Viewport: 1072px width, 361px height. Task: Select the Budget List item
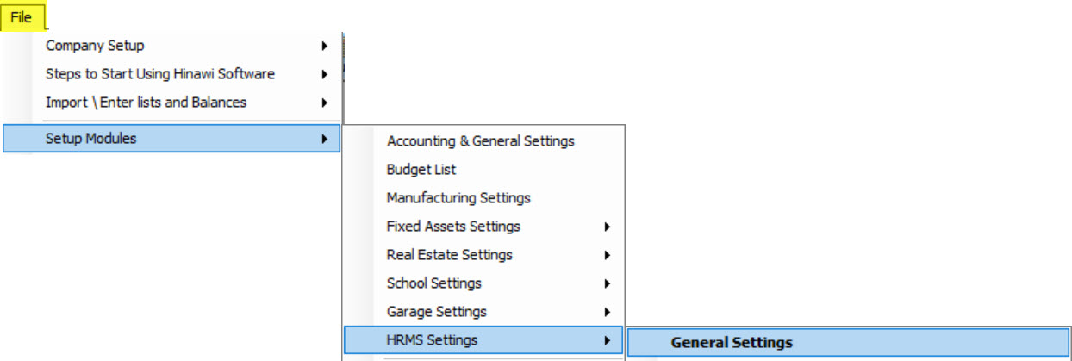point(421,170)
